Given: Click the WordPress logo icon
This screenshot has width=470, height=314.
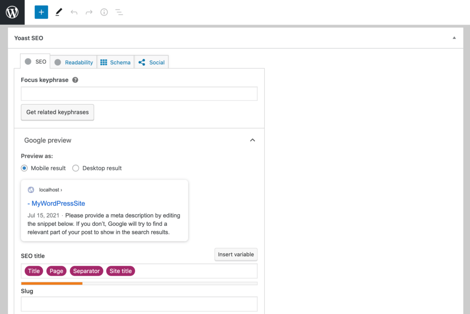Looking at the screenshot, I should click(x=12, y=12).
